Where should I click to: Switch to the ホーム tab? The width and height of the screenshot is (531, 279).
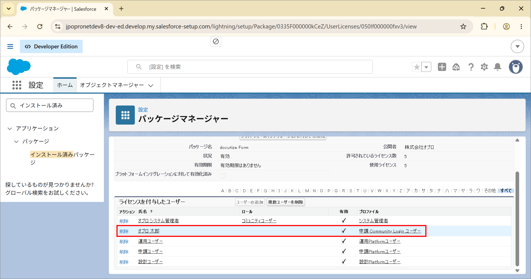coord(65,85)
